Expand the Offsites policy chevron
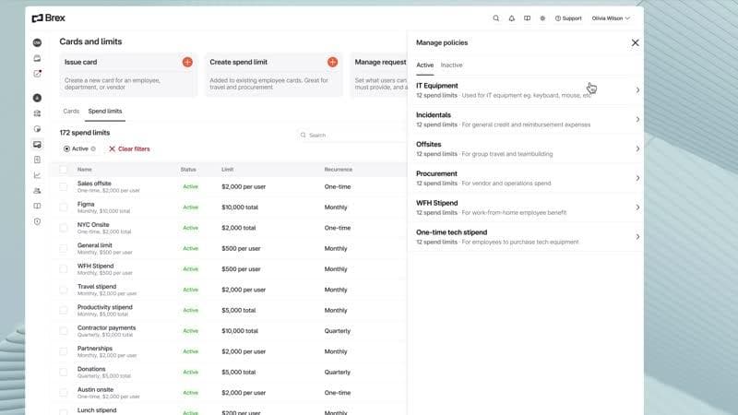 pos(637,148)
